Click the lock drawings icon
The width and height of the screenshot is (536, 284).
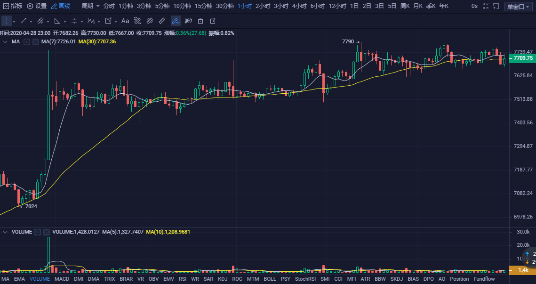click(200, 21)
